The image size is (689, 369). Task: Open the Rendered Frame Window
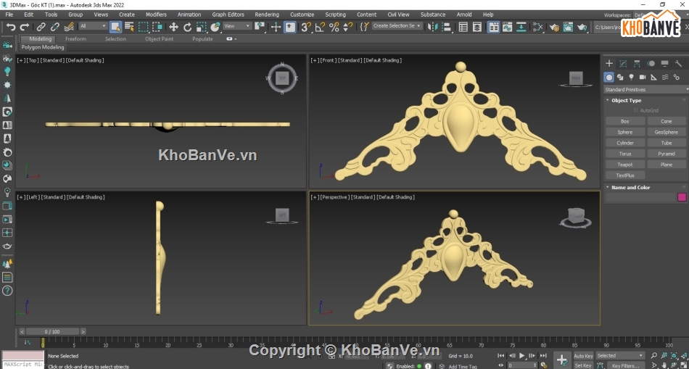point(568,27)
